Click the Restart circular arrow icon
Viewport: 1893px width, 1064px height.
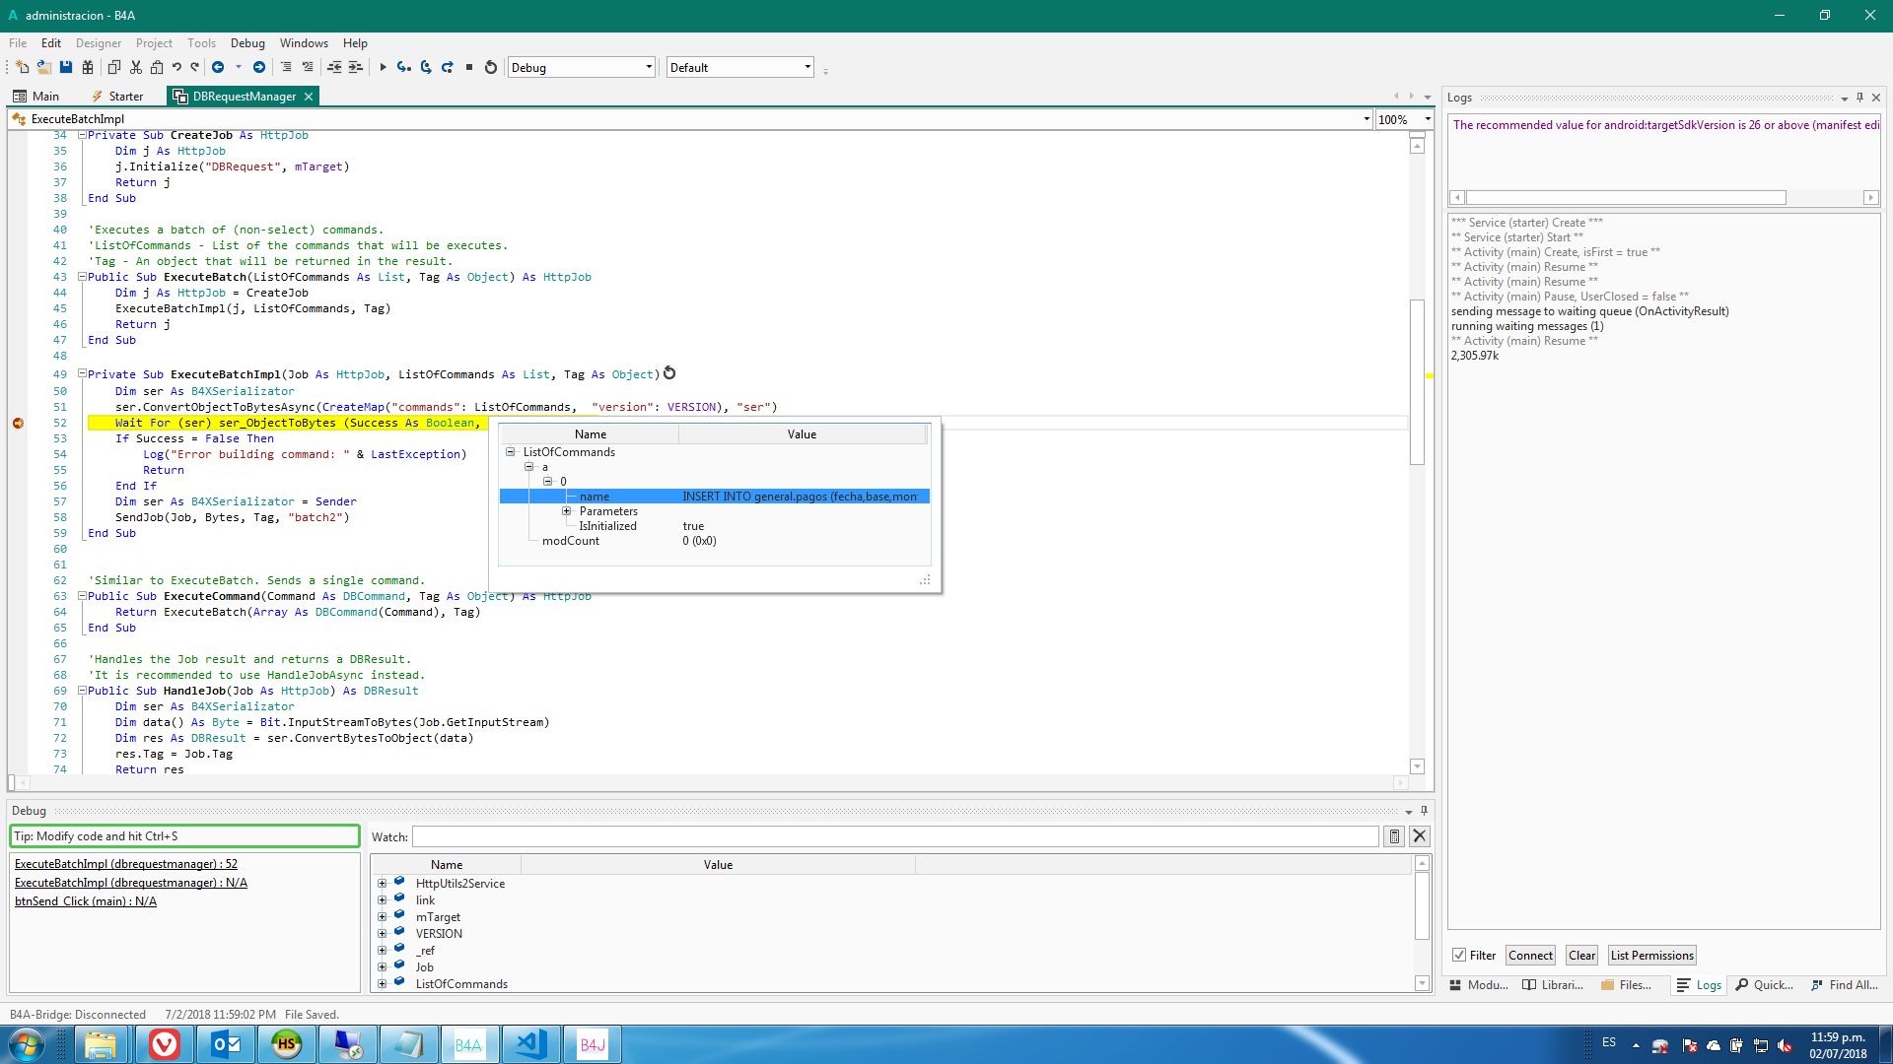491,67
